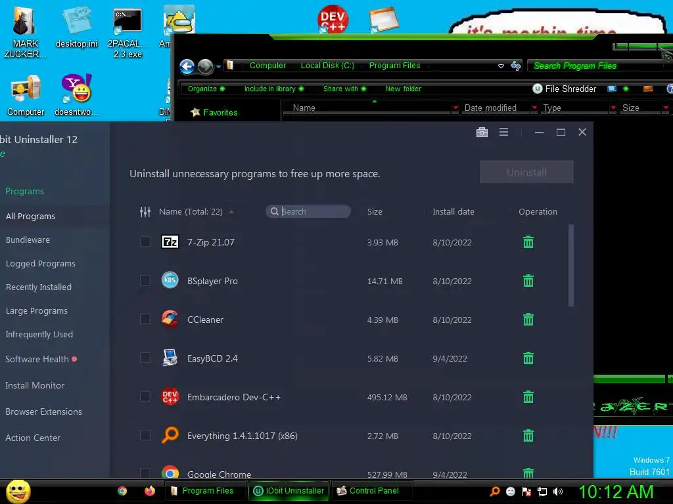The width and height of the screenshot is (673, 504).
Task: Click the program list scrollbar
Action: [570, 265]
